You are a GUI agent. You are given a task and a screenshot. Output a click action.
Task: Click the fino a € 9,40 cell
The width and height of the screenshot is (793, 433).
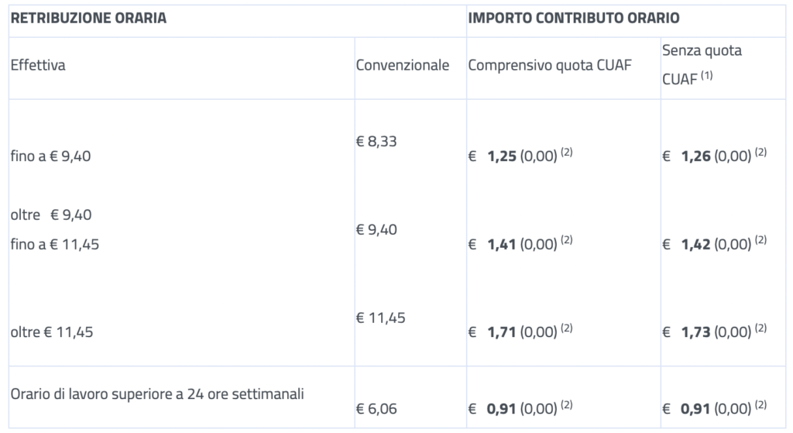point(50,156)
